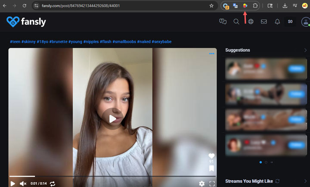Follow the #skinny hashtag link

pos(28,42)
